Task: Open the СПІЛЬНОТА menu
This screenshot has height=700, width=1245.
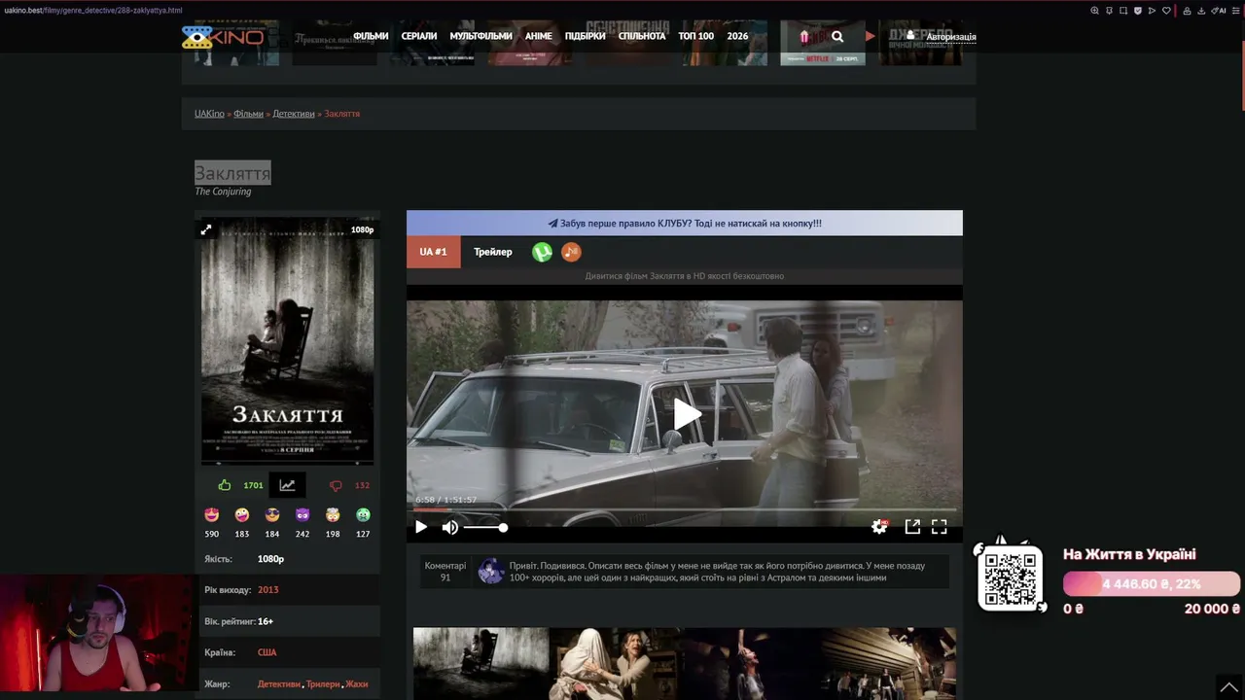Action: 642,36
